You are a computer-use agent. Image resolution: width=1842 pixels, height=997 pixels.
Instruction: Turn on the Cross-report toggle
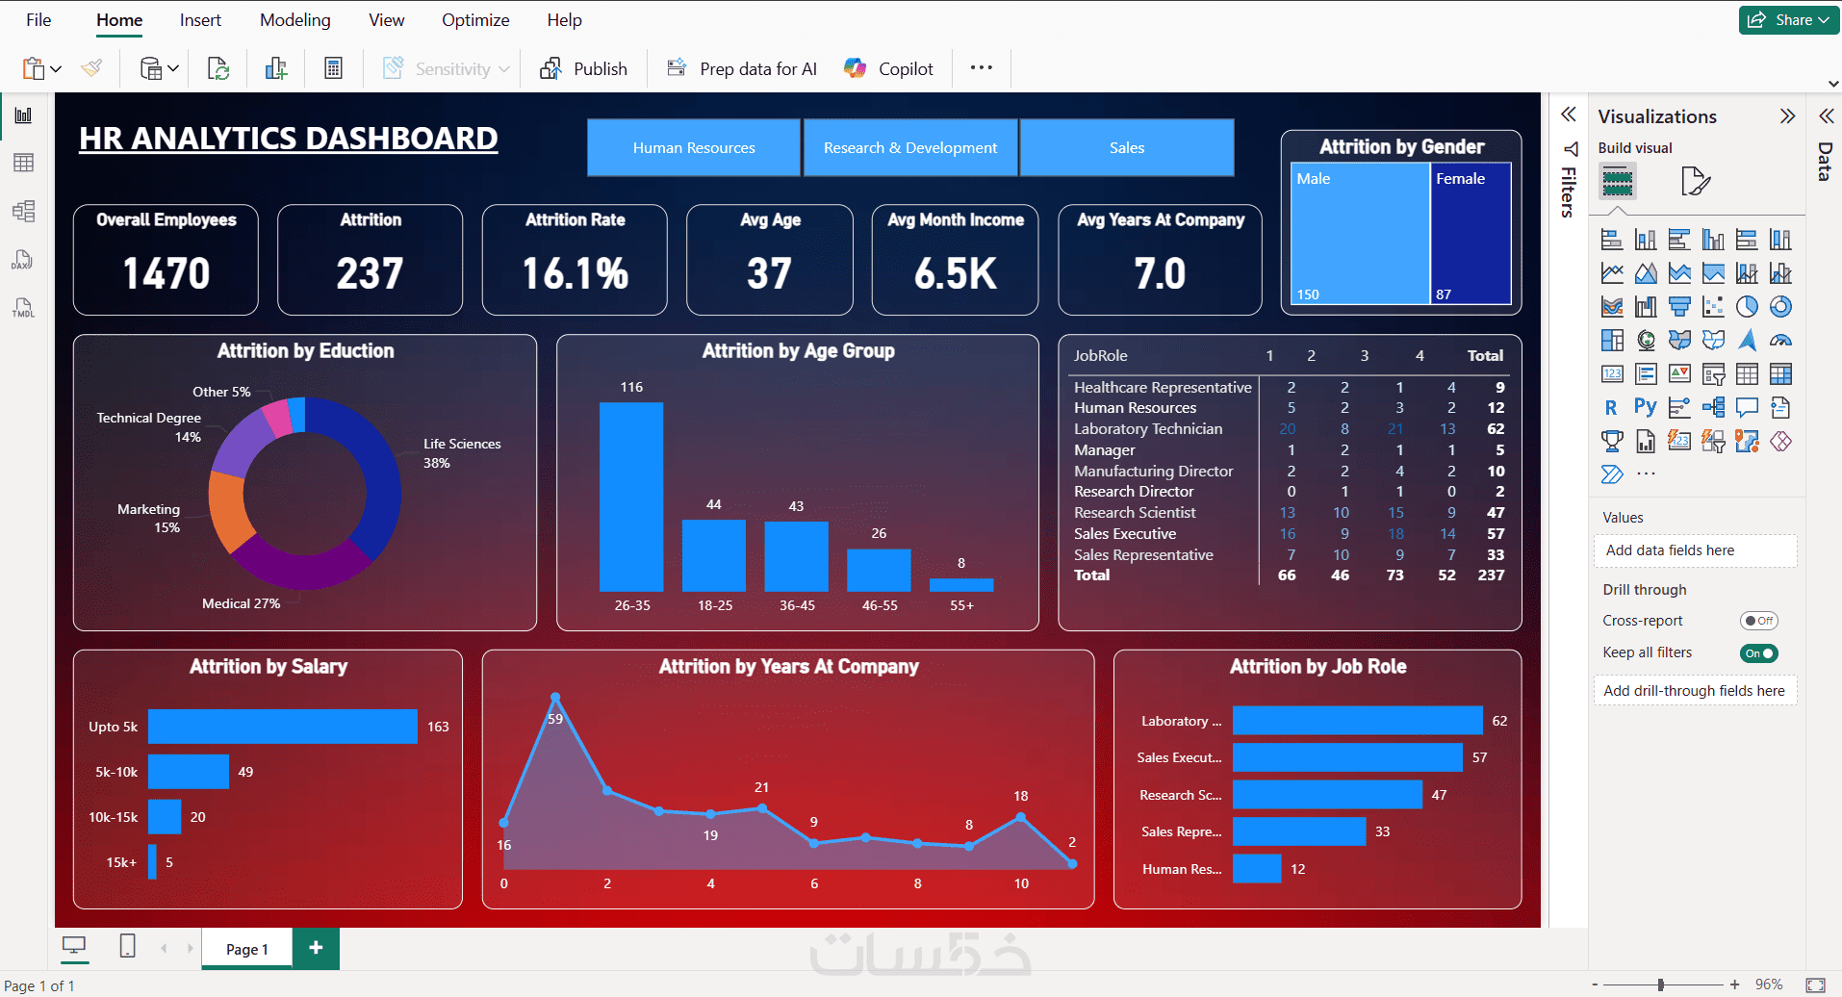point(1758,621)
